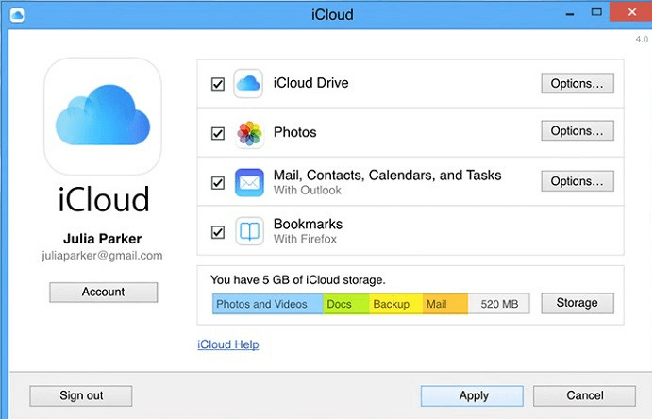The image size is (653, 419).
Task: Click the iCloud Drive cloud icon
Action: tap(248, 84)
